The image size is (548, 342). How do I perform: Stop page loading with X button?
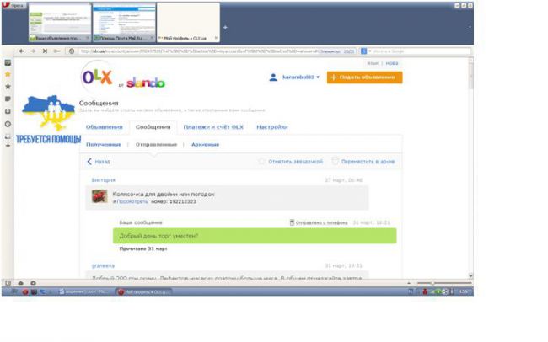[44, 51]
